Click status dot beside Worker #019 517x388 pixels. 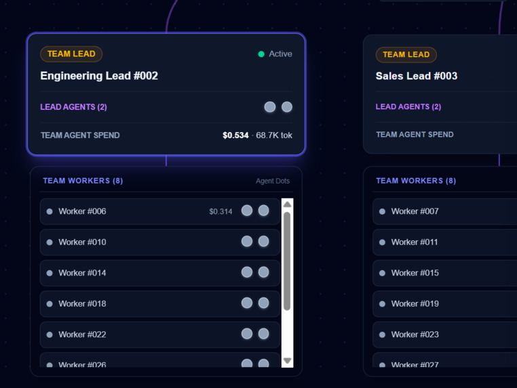coord(382,304)
